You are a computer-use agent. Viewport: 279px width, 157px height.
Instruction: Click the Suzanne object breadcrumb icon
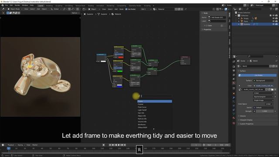[85, 14]
